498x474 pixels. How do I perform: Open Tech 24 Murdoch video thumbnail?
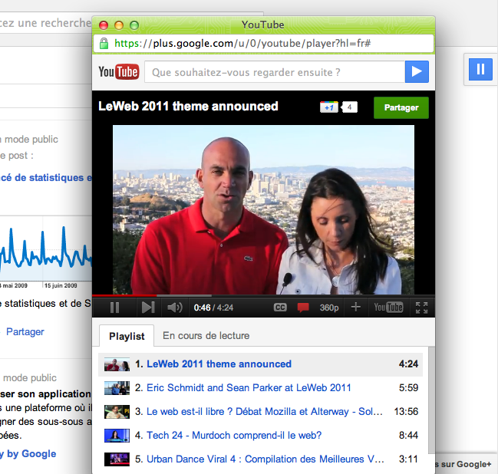117,436
